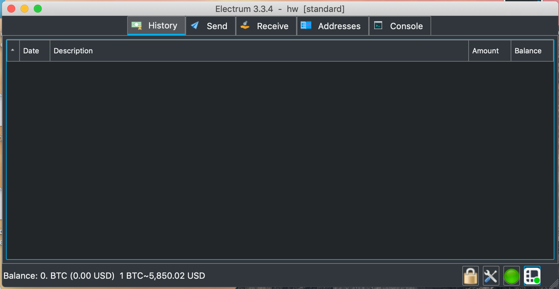The image size is (559, 289).
Task: Click the sort arrow status column header
Action: pyautogui.click(x=13, y=51)
